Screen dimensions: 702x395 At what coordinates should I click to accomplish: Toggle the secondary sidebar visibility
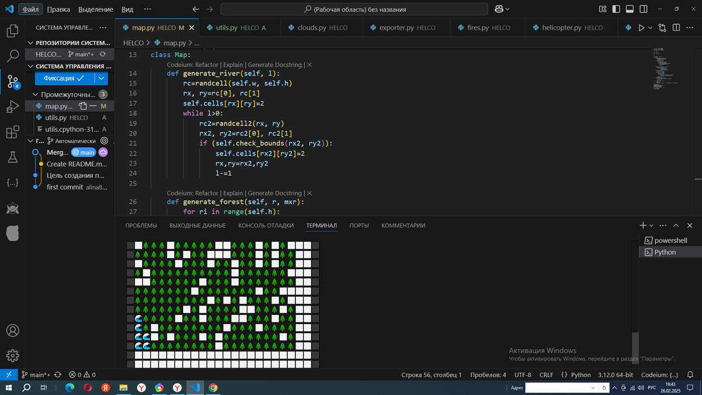tap(643, 9)
